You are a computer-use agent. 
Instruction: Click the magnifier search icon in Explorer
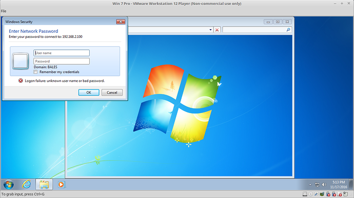288,30
